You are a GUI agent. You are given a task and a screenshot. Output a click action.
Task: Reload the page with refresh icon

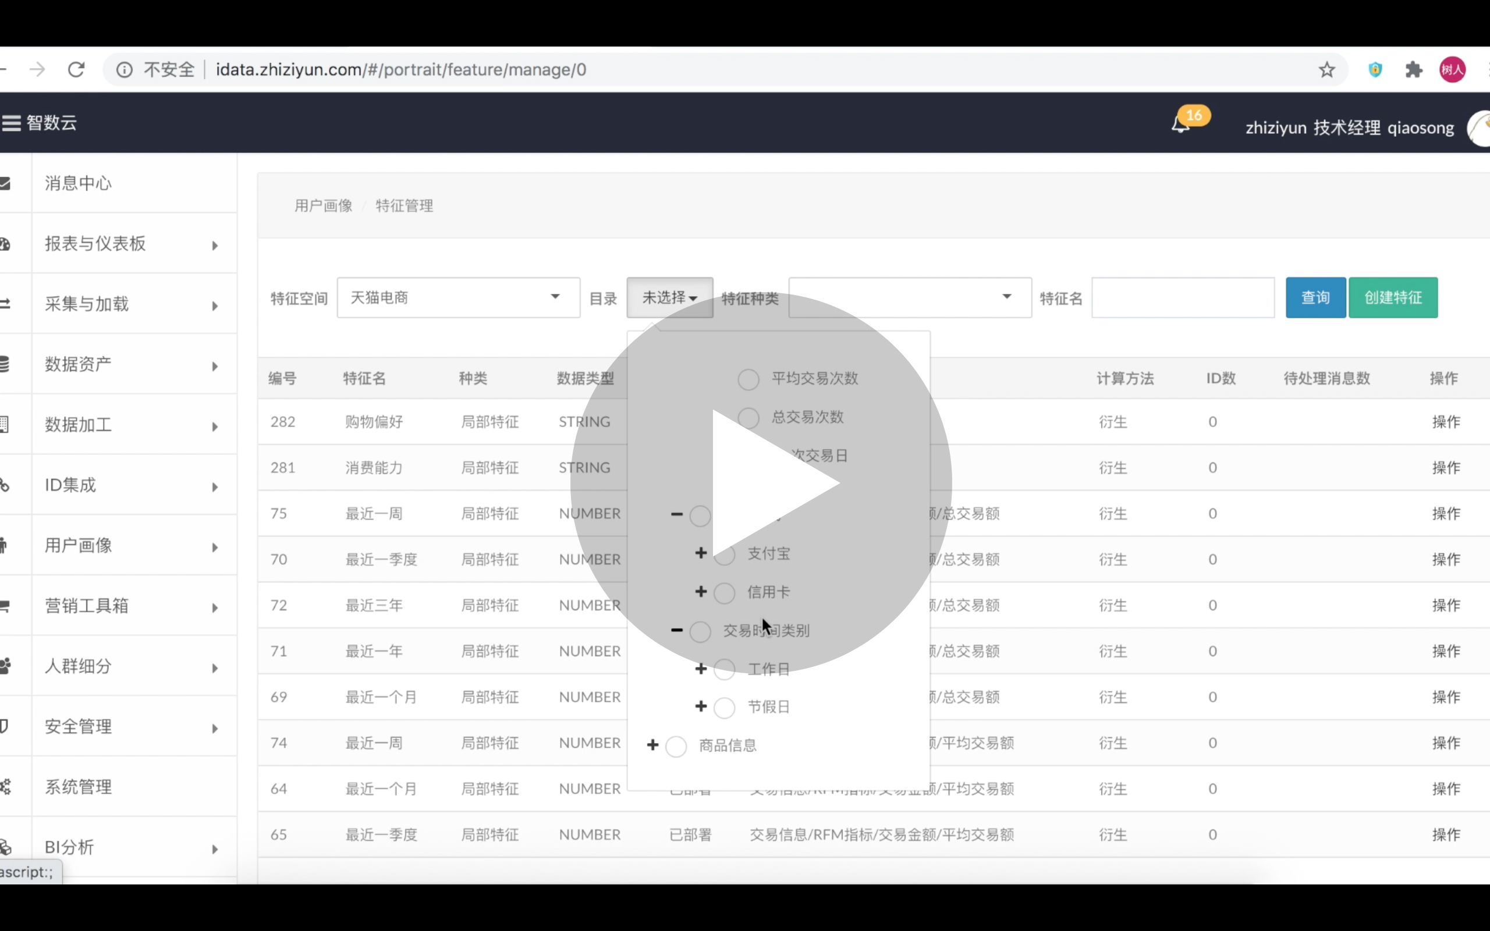pos(76,70)
